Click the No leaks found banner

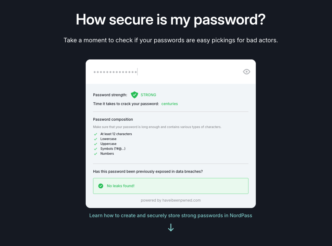click(171, 186)
